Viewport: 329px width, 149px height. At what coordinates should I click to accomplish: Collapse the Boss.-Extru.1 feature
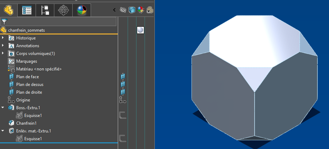pos(3,107)
